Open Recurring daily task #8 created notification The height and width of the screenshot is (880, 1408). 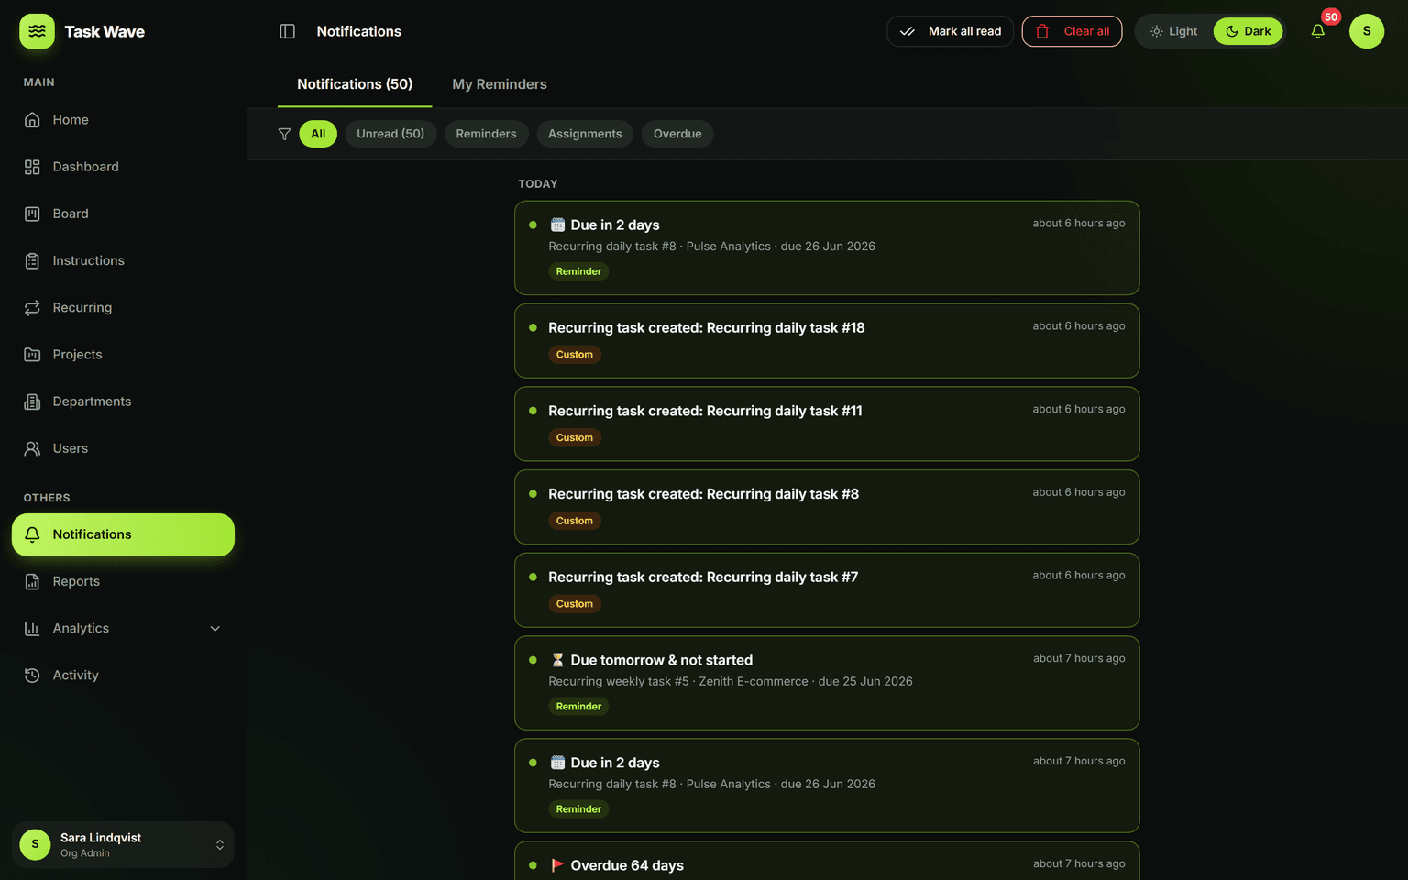click(827, 507)
